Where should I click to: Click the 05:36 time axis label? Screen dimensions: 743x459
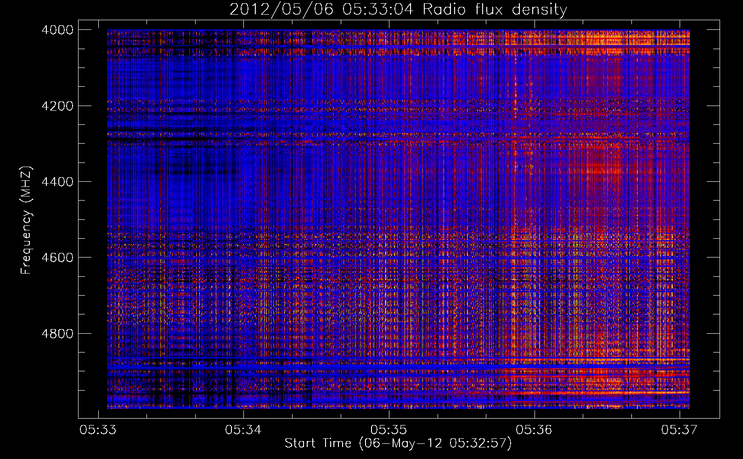click(534, 430)
